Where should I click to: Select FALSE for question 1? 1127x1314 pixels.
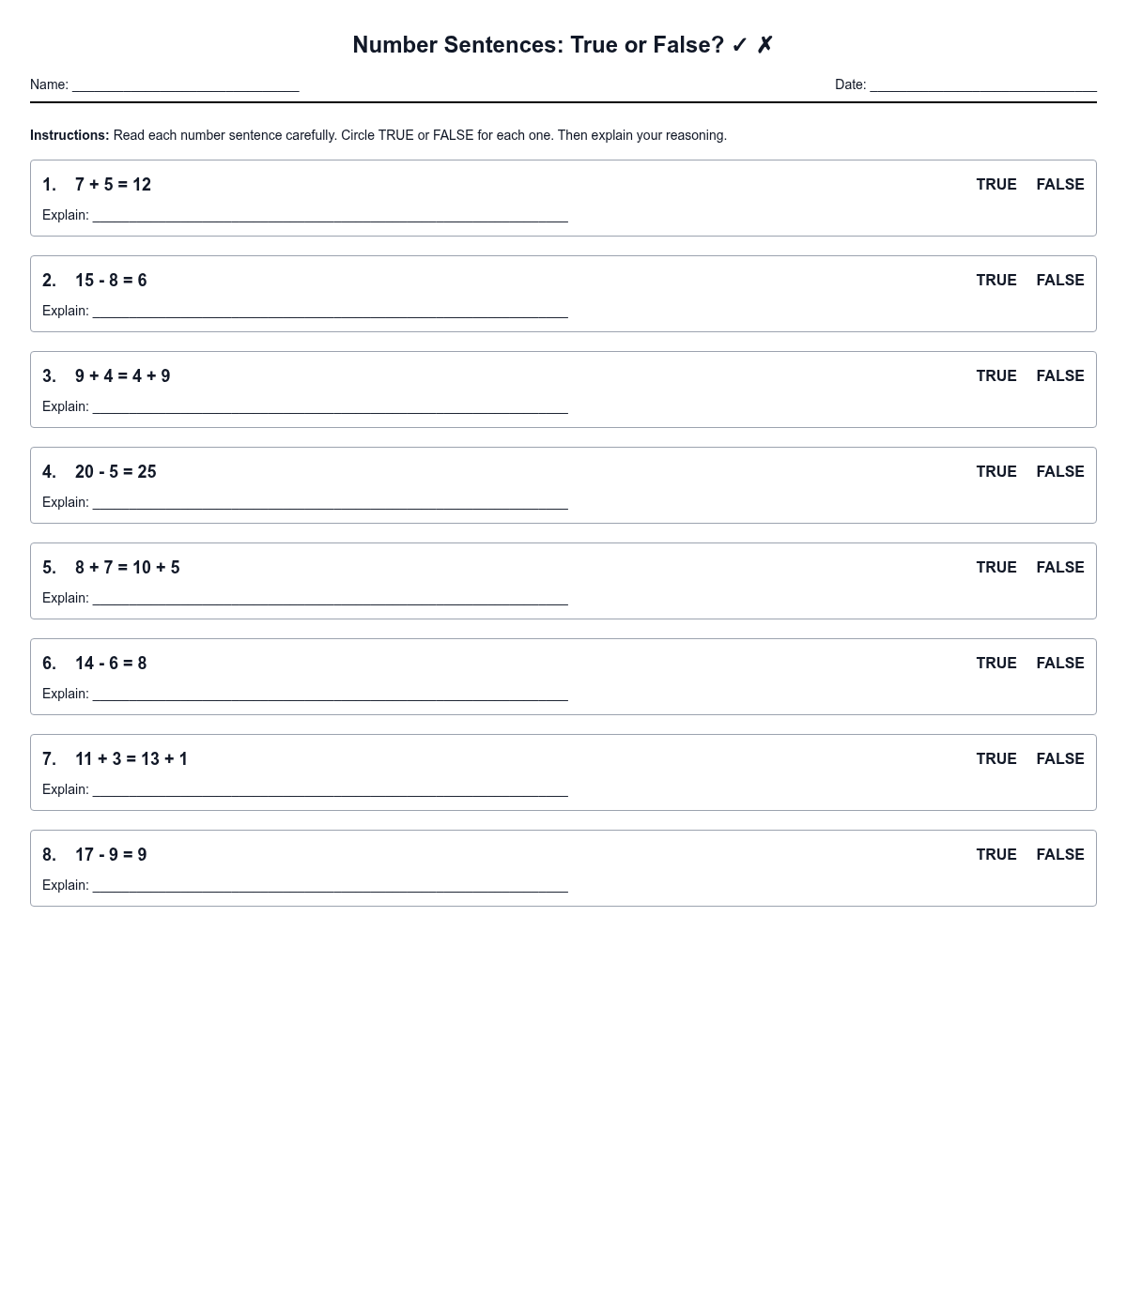coord(1059,185)
